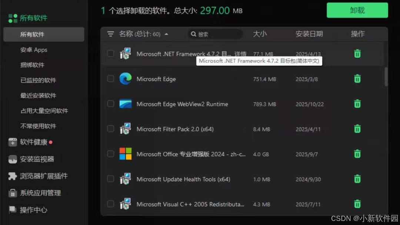Image resolution: width=400 pixels, height=225 pixels.
Task: Sort by 大小 column header
Action: tap(260, 34)
